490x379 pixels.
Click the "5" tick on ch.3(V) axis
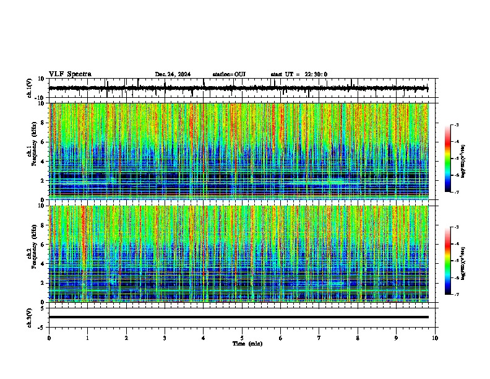coord(43,308)
